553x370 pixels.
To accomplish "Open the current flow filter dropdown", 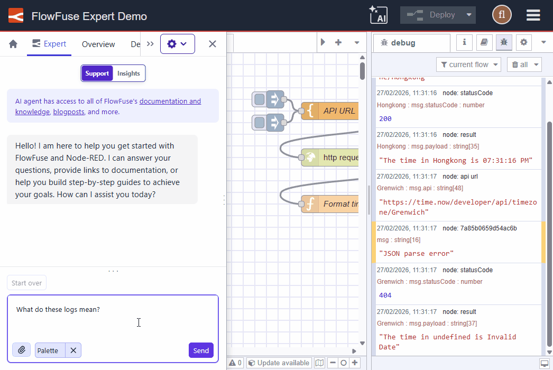I will click(x=468, y=64).
